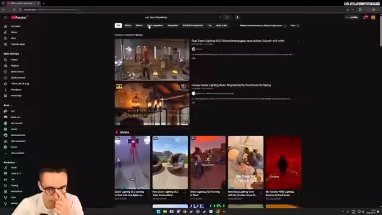Open the Nachrichten news icon
The image size is (382, 215).
[x=5, y=192]
